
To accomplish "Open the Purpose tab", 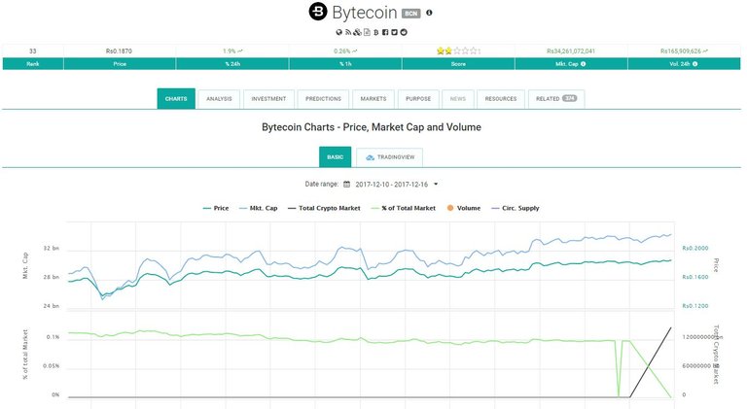I will tap(418, 99).
